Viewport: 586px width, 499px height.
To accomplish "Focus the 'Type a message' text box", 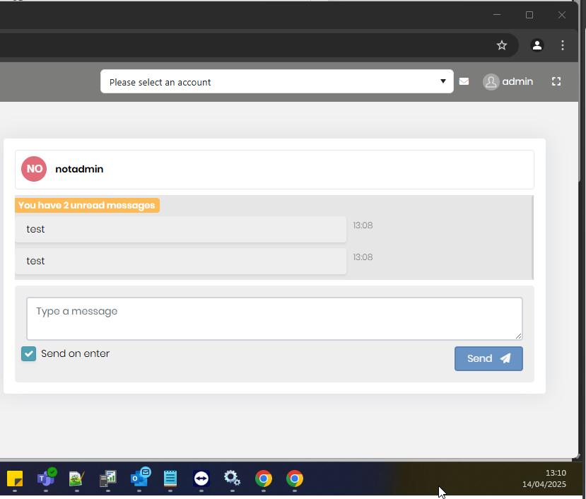I will pyautogui.click(x=274, y=319).
